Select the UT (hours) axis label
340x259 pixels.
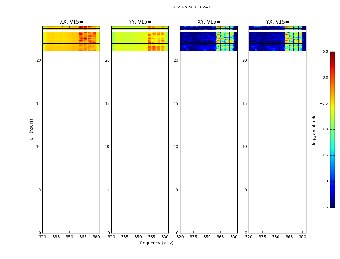31,129
